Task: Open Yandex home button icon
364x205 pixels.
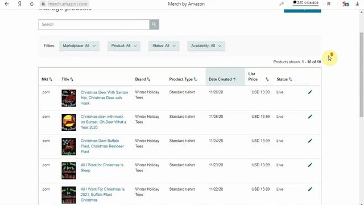Action: (19, 4)
